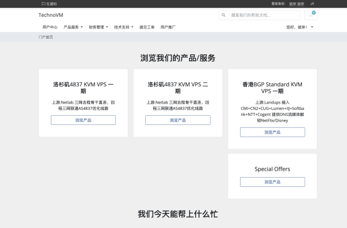This screenshot has width=347, height=228.
Task: Open the shopping cart icon
Action: (x=311, y=15)
